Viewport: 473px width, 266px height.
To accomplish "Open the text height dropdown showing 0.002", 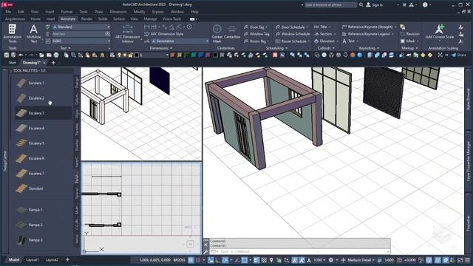I will [x=81, y=41].
